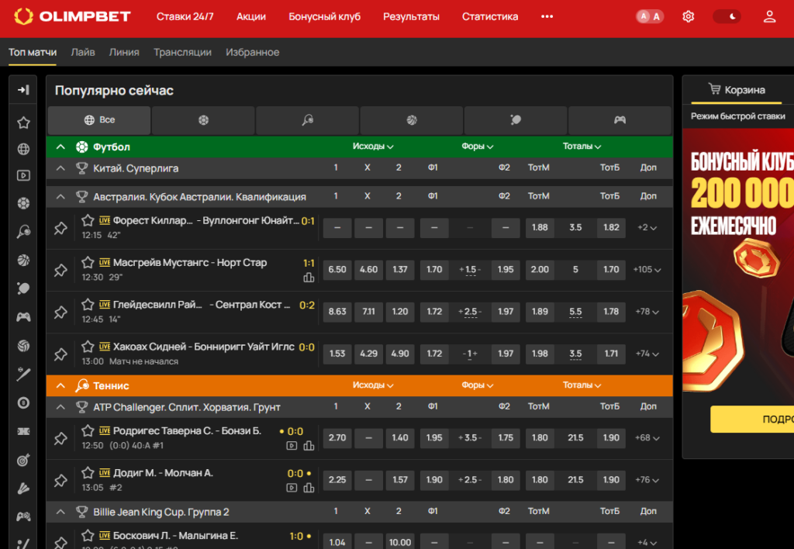Favorite the Глейдесвилл Райдерс match star
The height and width of the screenshot is (549, 794).
click(x=88, y=305)
